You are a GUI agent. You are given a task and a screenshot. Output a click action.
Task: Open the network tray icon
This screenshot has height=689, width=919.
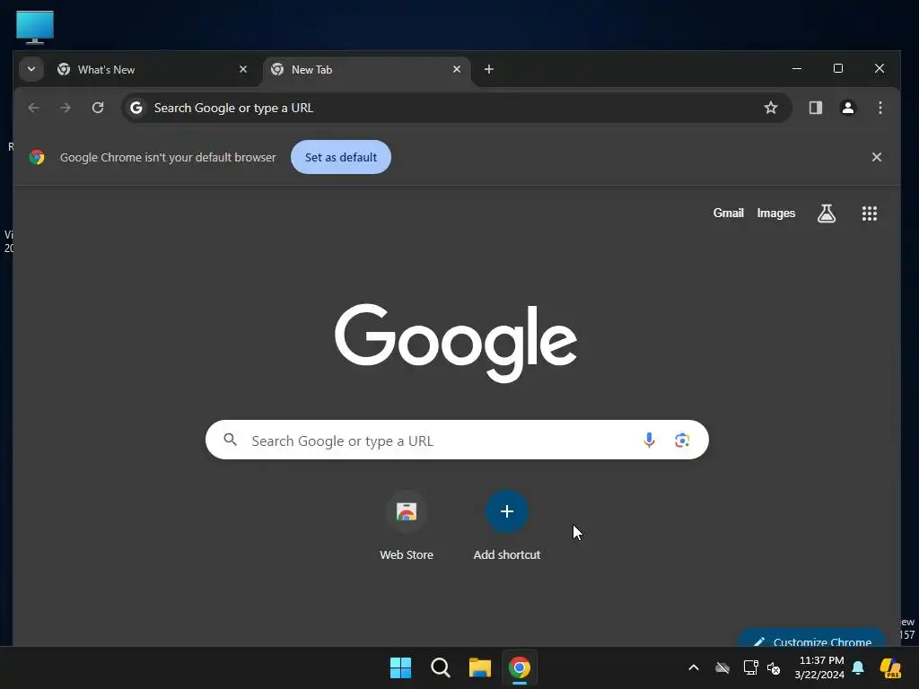[750, 667]
